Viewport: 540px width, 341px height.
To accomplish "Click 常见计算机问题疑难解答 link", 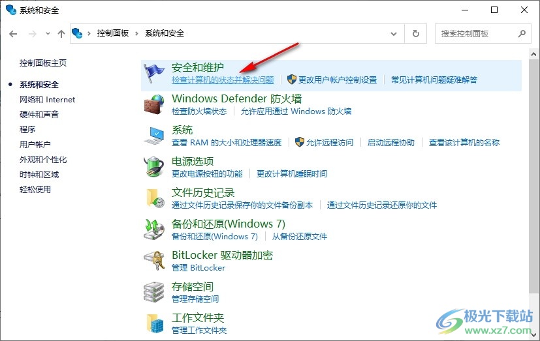I will coord(434,80).
